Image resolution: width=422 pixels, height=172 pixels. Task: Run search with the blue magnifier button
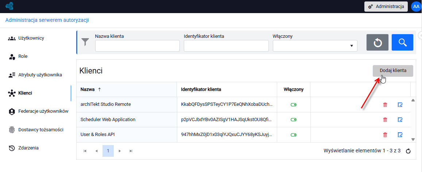402,43
